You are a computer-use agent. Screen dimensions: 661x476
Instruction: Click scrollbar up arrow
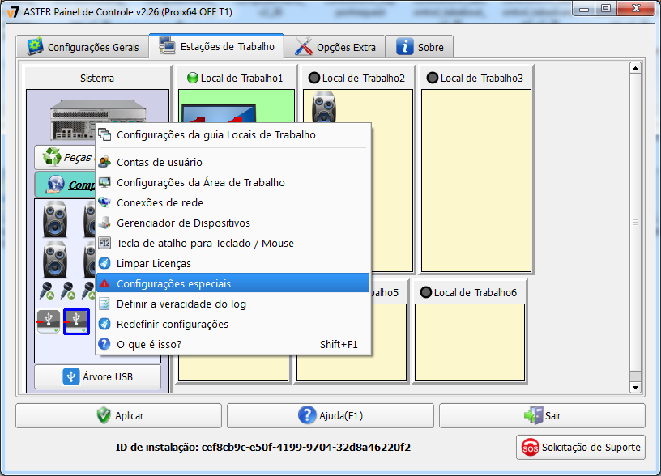click(x=635, y=68)
